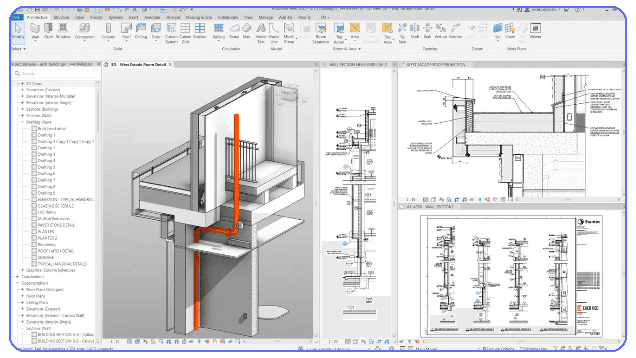The width and height of the screenshot is (636, 358).
Task: Select the Door placement tool
Action: (48, 31)
